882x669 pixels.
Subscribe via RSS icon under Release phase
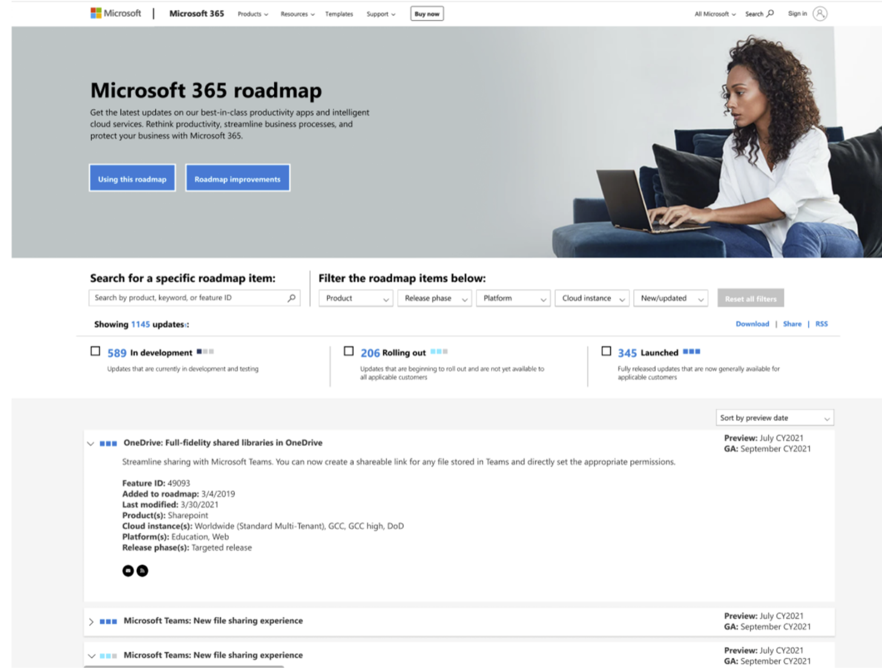pos(142,570)
